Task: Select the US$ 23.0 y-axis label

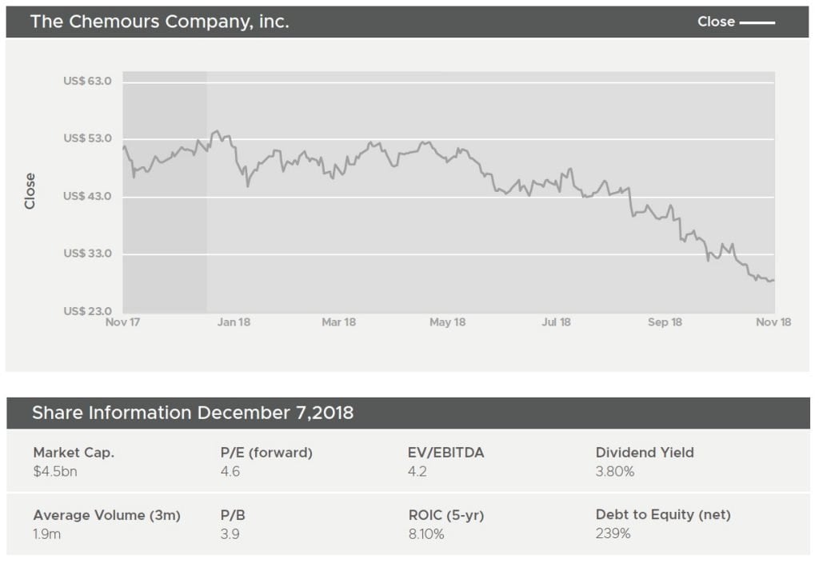Action: point(87,311)
